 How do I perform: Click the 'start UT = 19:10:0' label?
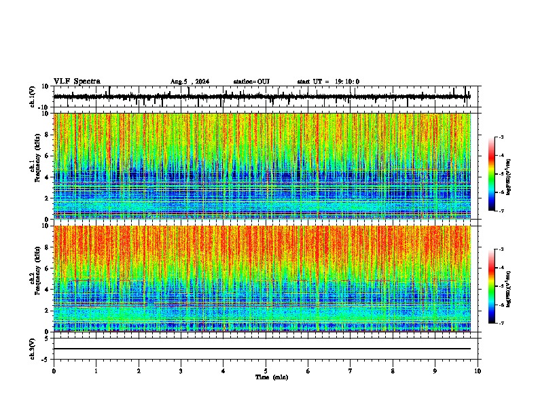[x=328, y=82]
